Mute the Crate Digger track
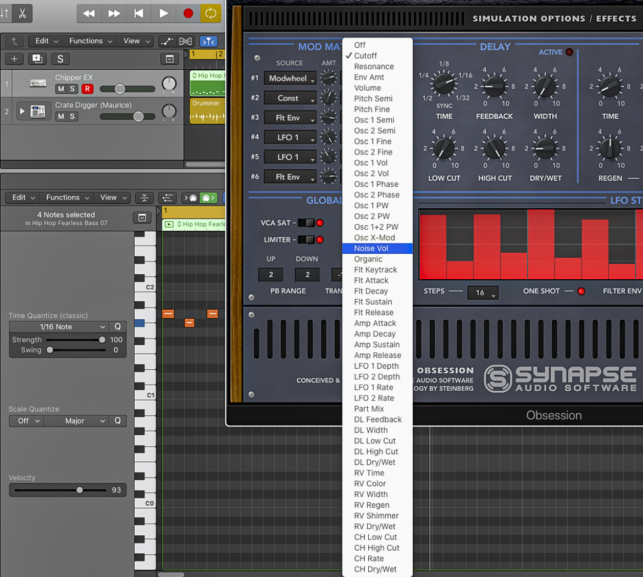This screenshot has height=577, width=643. (x=61, y=116)
